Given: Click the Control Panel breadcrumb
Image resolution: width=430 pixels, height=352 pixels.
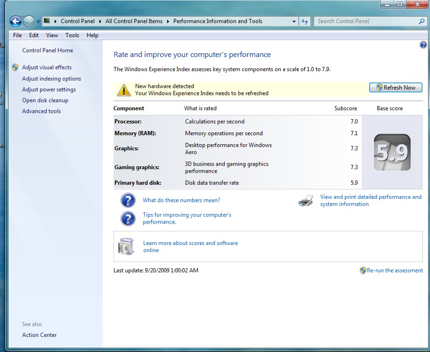Looking at the screenshot, I should (x=78, y=21).
